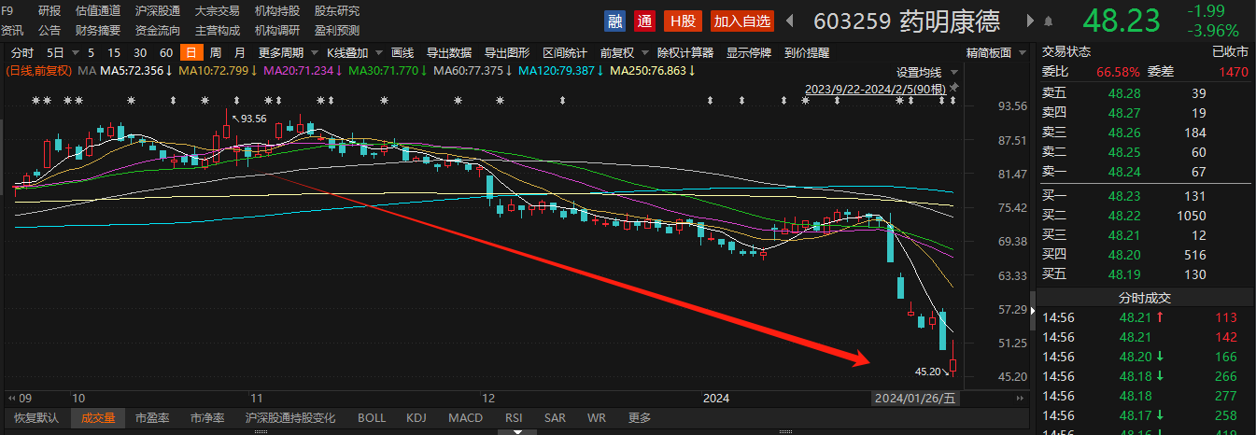The image size is (1256, 435).
Task: Open 到价提醒 price alert
Action: click(807, 52)
